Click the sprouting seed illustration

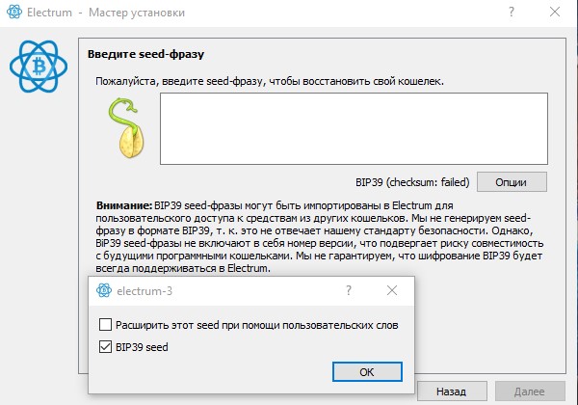(127, 127)
